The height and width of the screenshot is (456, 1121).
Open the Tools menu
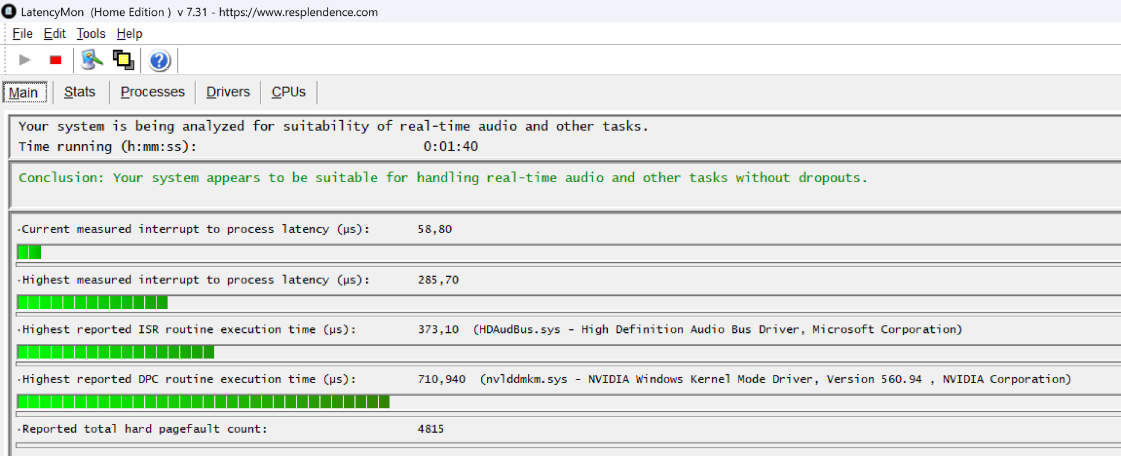90,34
